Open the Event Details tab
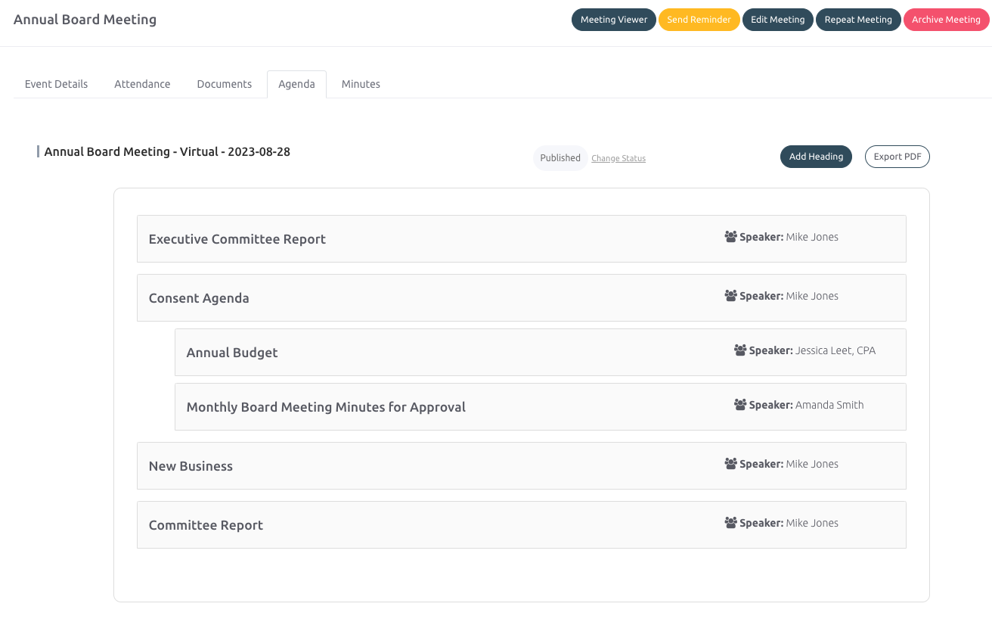 tap(56, 84)
